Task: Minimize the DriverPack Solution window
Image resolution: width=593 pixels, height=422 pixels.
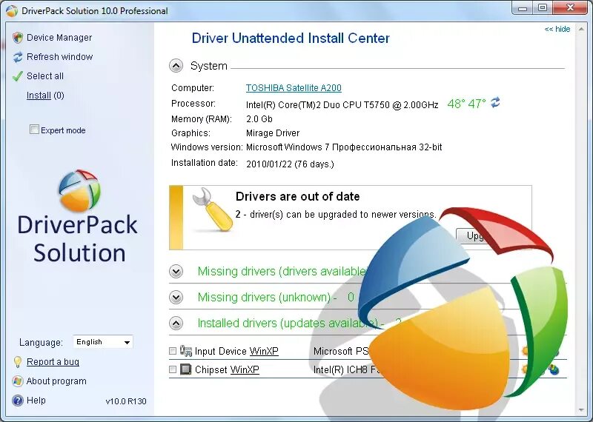Action: click(x=523, y=8)
